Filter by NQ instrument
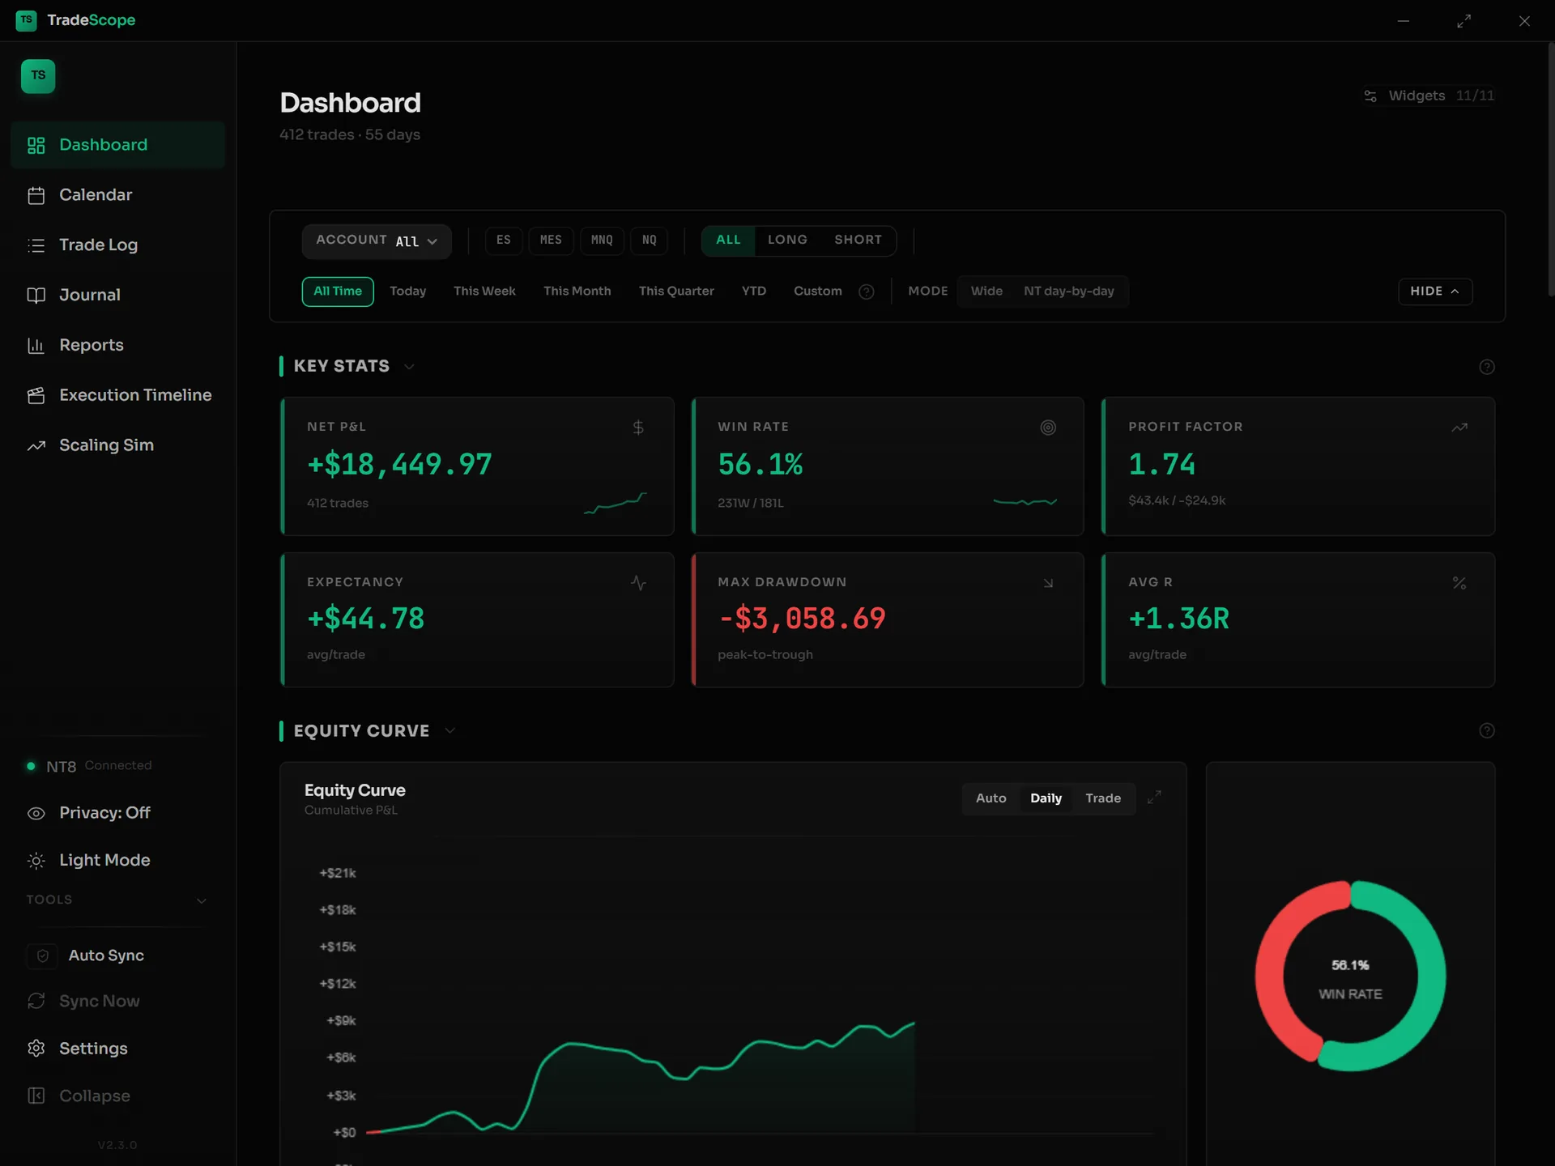 click(x=650, y=240)
